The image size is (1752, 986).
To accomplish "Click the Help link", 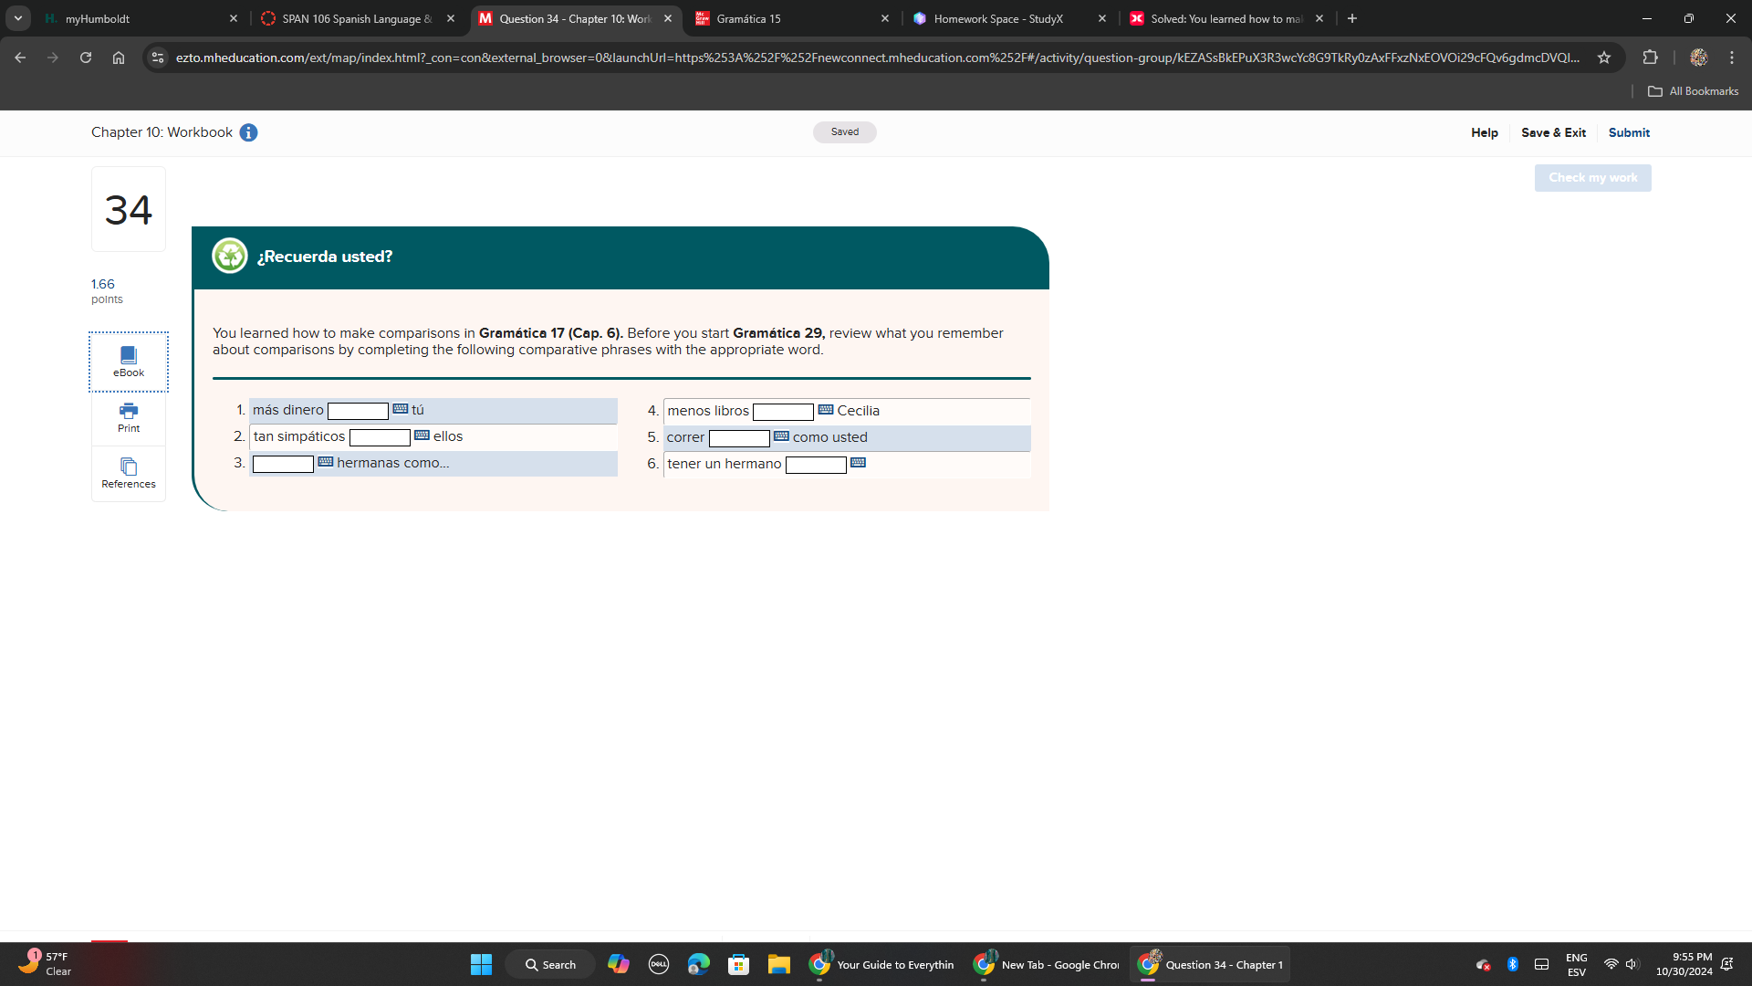I will click(1485, 132).
